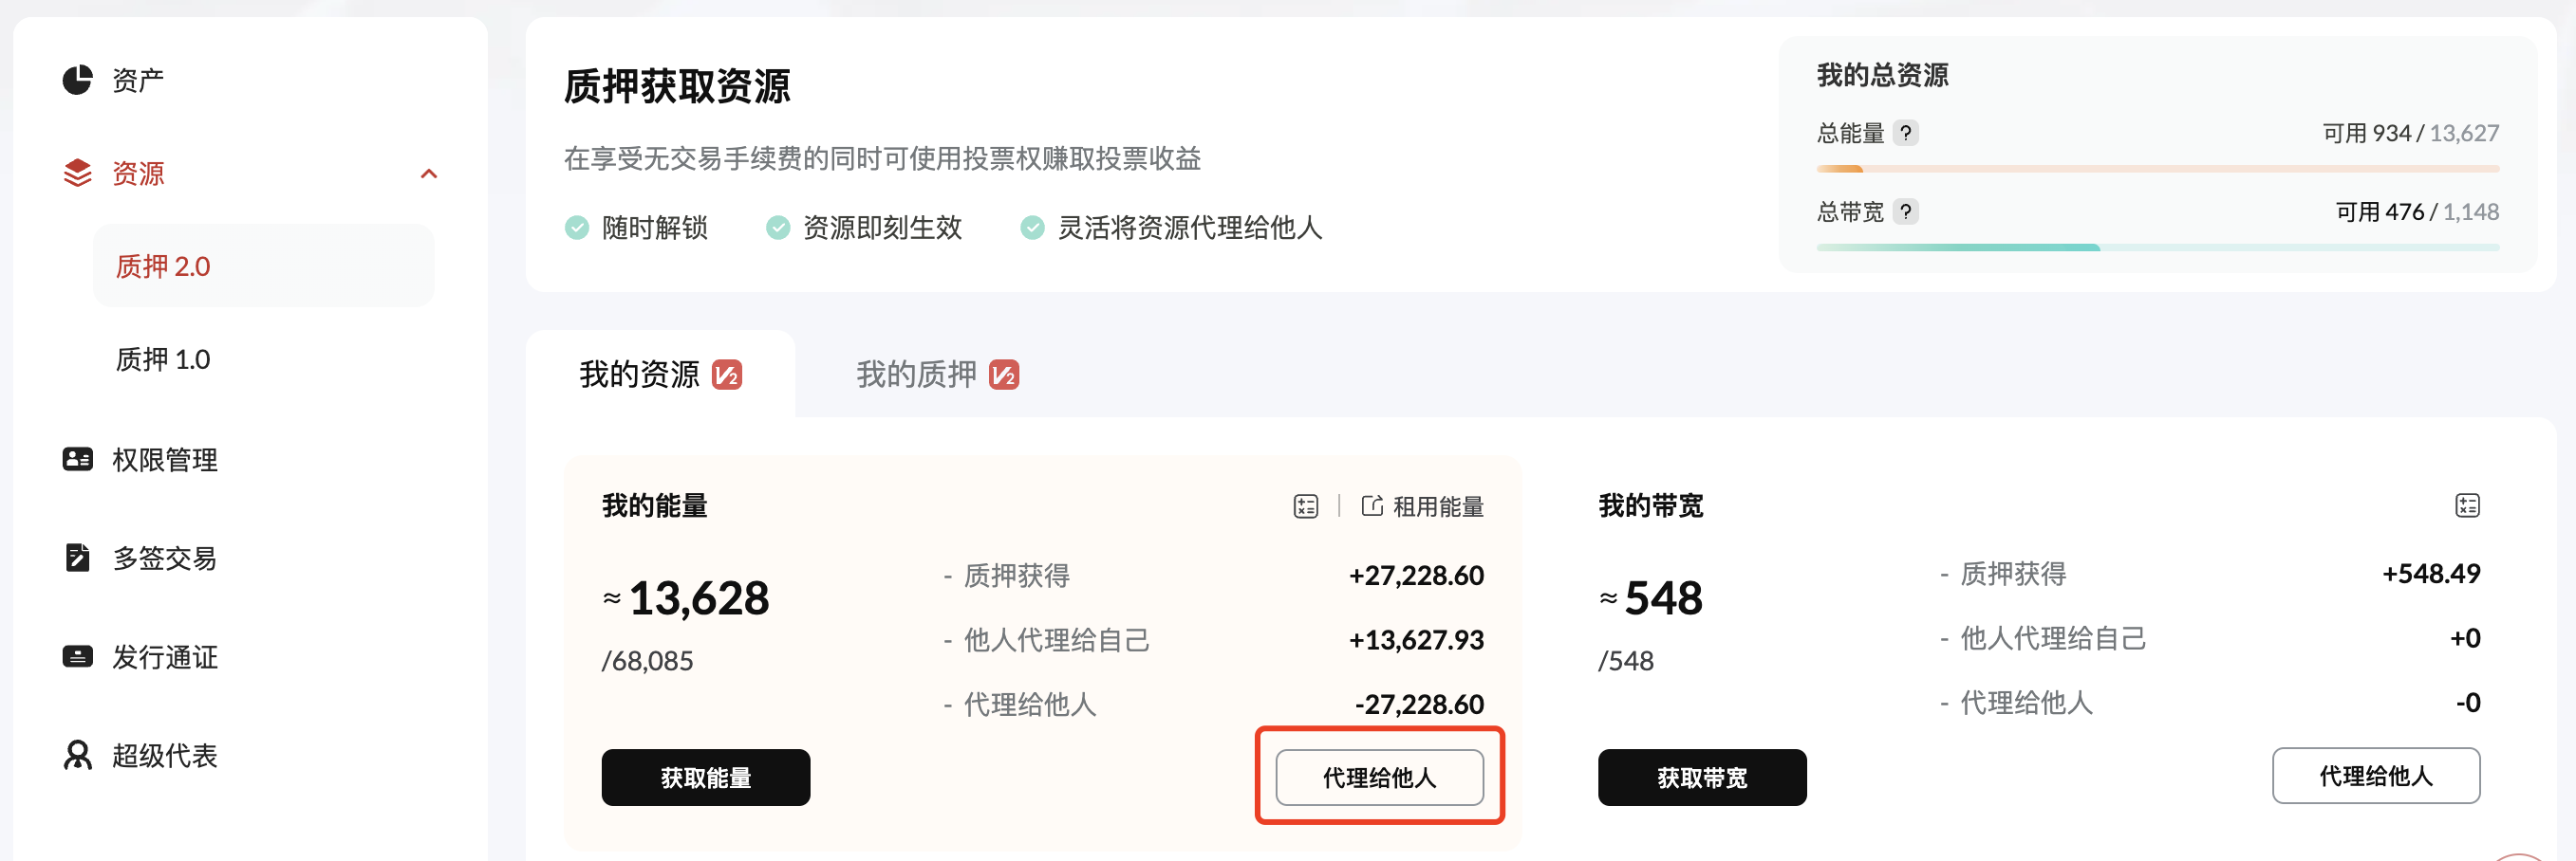Screen dimensions: 2576x861
Task: Click the Resources layers icon in sidebar
Action: 77,173
